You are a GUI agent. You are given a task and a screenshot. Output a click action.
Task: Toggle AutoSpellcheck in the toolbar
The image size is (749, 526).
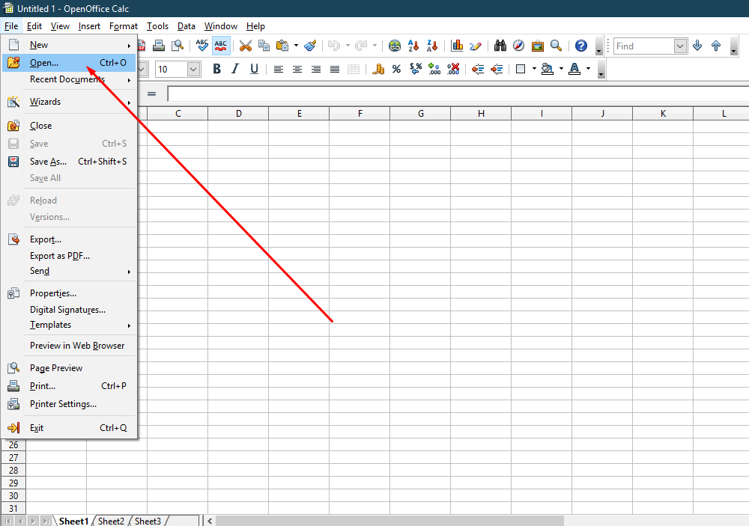point(221,45)
